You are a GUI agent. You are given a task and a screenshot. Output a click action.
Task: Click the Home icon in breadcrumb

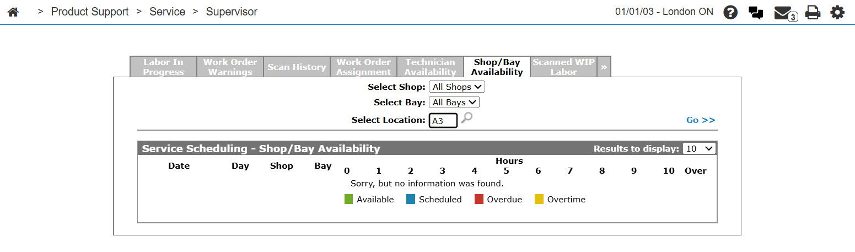13,12
